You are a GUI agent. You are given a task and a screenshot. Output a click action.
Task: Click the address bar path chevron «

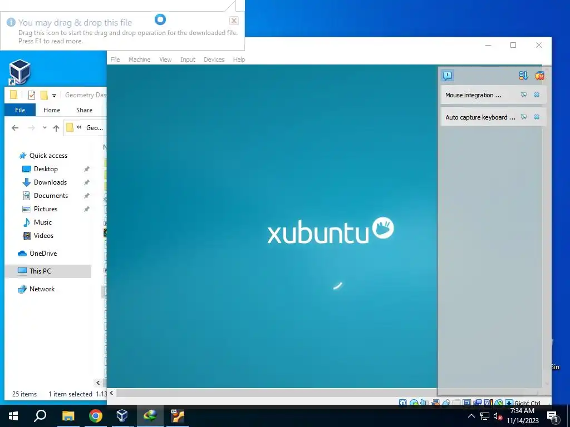(x=79, y=127)
